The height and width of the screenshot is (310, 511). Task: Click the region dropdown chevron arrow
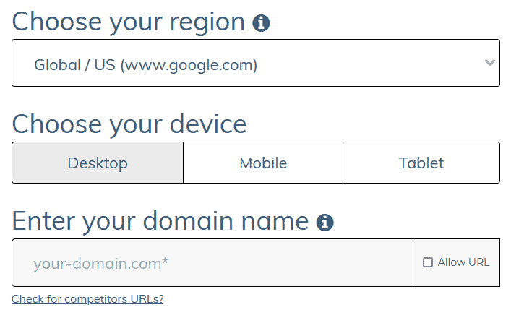point(490,63)
